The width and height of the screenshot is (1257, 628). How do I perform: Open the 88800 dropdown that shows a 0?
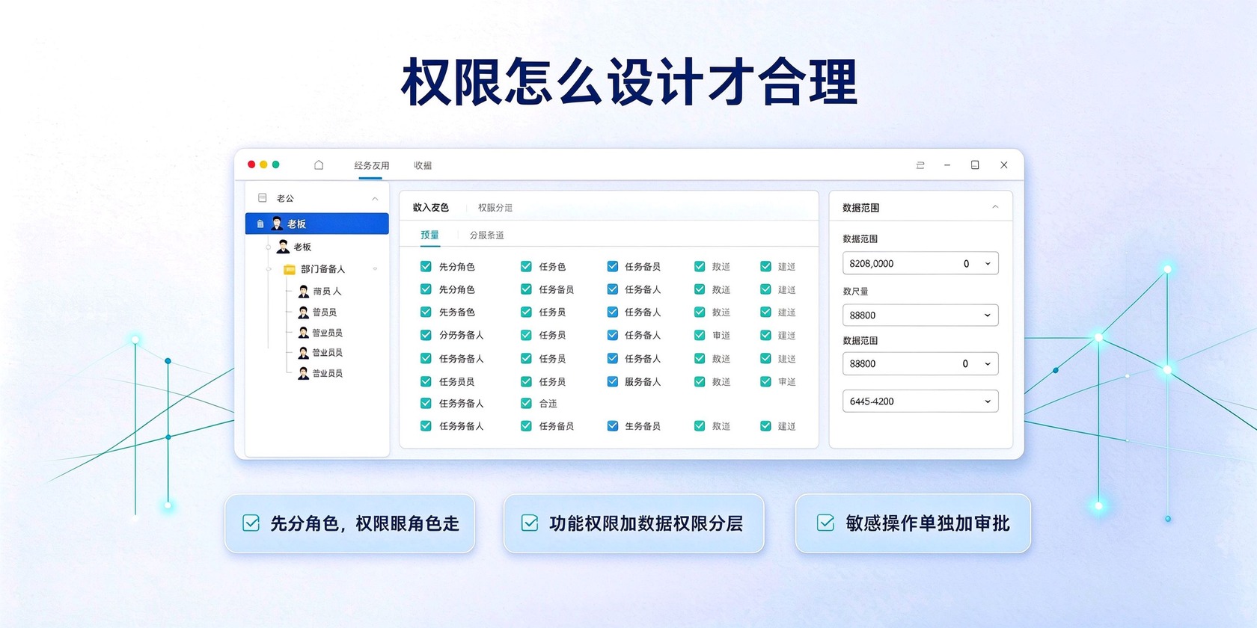point(920,363)
